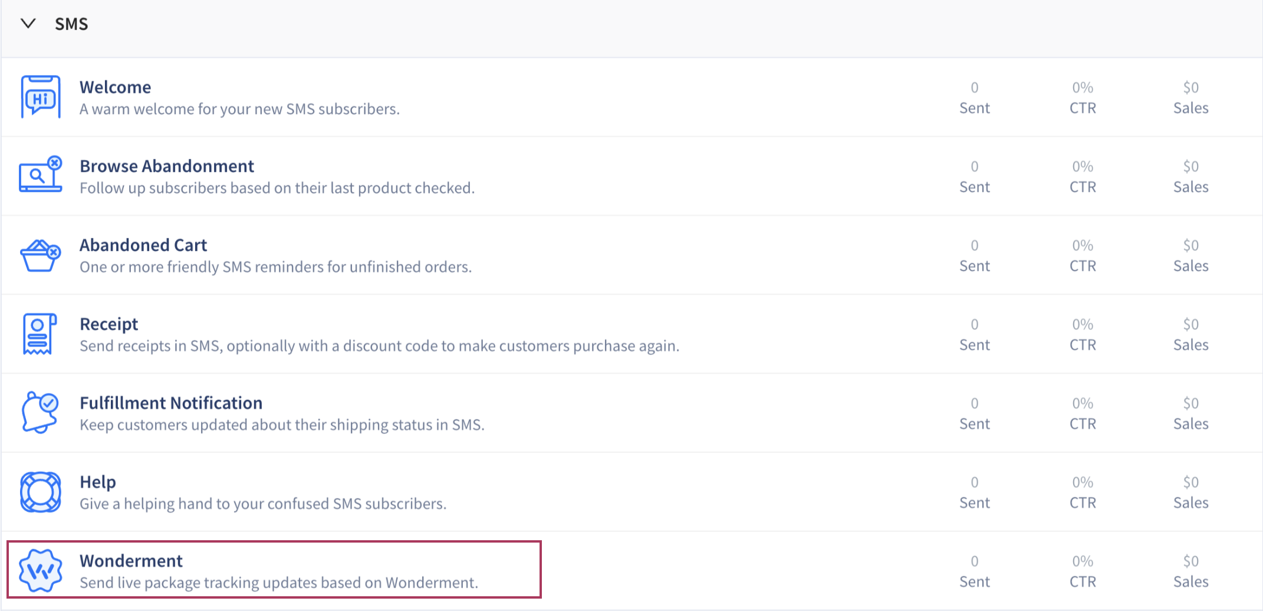Click 'Follow up subscribers based on their last product checked.'
The height and width of the screenshot is (611, 1263).
pyautogui.click(x=277, y=188)
